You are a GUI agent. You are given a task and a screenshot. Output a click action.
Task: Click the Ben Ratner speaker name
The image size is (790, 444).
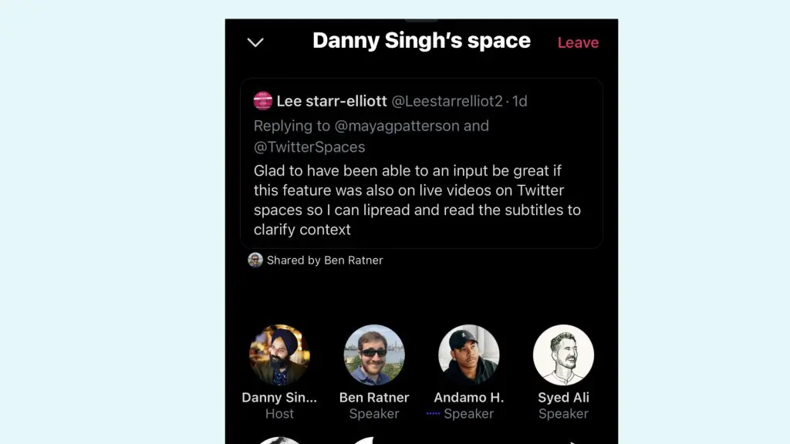(374, 398)
